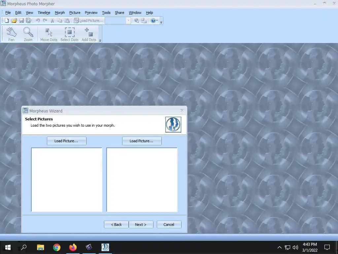Expand tools toolbar overflow options

click(x=100, y=41)
